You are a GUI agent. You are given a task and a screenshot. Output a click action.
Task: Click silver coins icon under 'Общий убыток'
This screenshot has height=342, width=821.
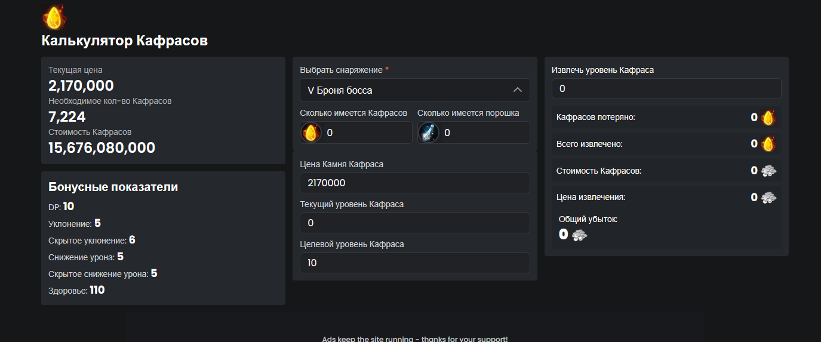point(579,235)
